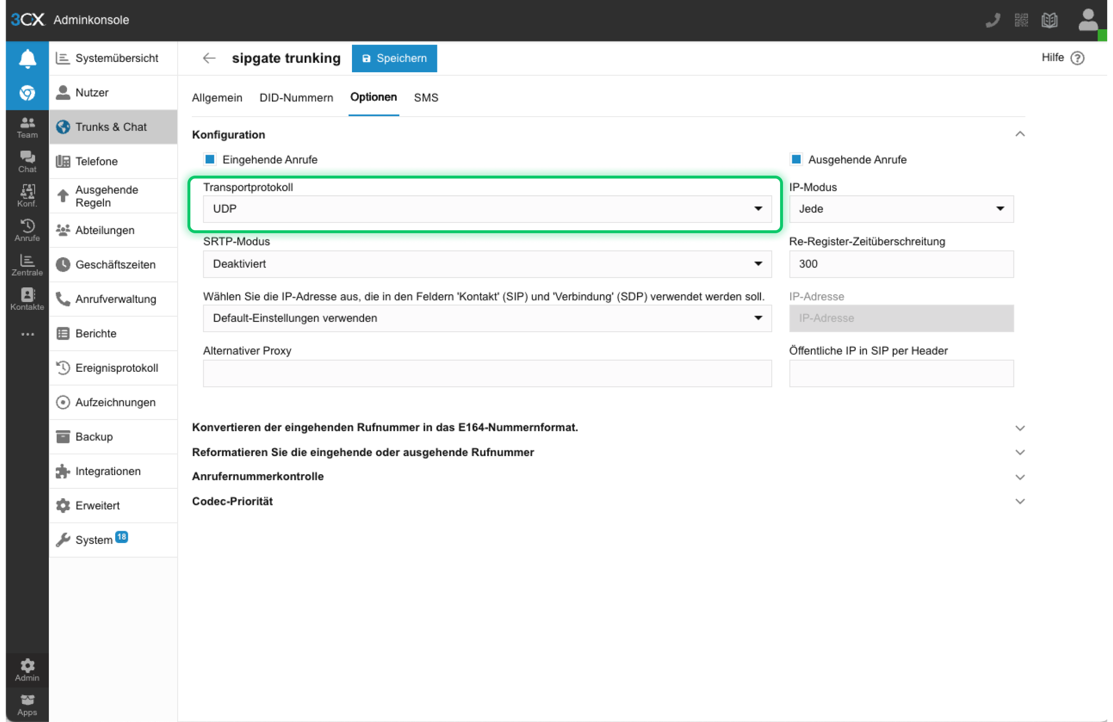Open the Kontakte sidebar icon
This screenshot has height=722, width=1113.
click(27, 299)
